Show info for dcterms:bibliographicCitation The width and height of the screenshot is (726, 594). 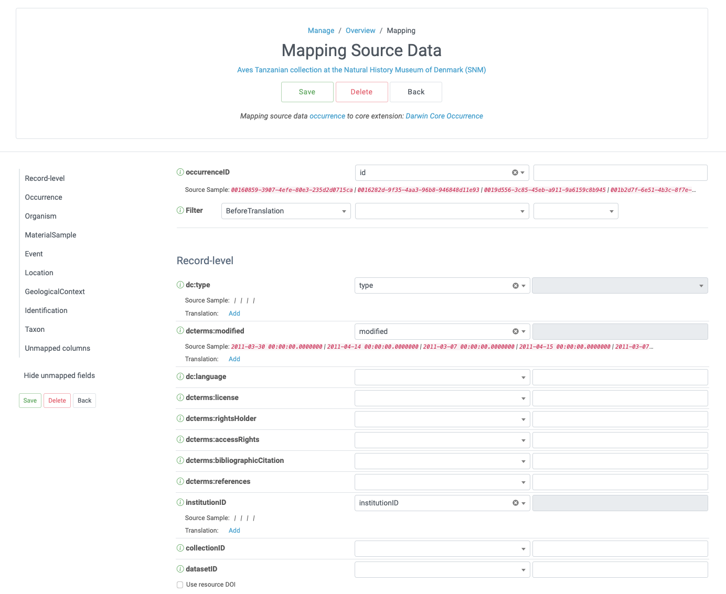tap(179, 460)
